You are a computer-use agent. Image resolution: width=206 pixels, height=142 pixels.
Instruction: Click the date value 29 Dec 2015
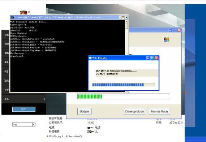(176, 122)
